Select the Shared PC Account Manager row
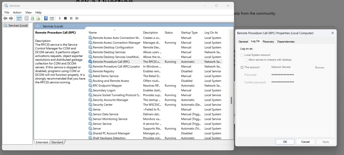The image size is (344, 155). [155, 133]
